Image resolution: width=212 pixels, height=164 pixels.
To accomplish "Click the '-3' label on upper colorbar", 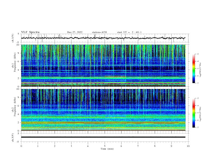I will click(x=198, y=54).
